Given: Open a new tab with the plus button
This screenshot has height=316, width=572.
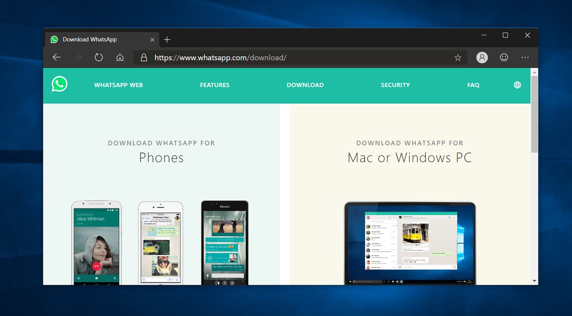Looking at the screenshot, I should (167, 40).
